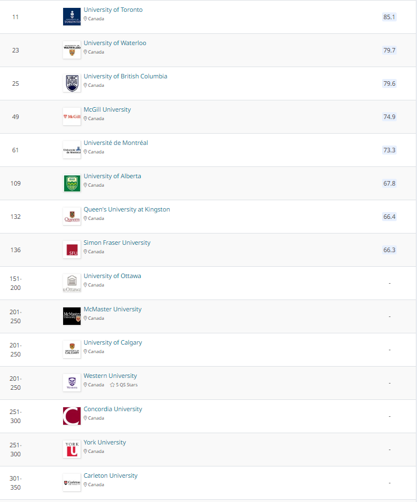This screenshot has width=417, height=502.
Task: Click the 85.1 score for Toronto
Action: pos(389,17)
